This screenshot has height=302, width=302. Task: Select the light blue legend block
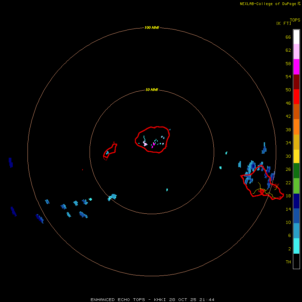[296, 231]
